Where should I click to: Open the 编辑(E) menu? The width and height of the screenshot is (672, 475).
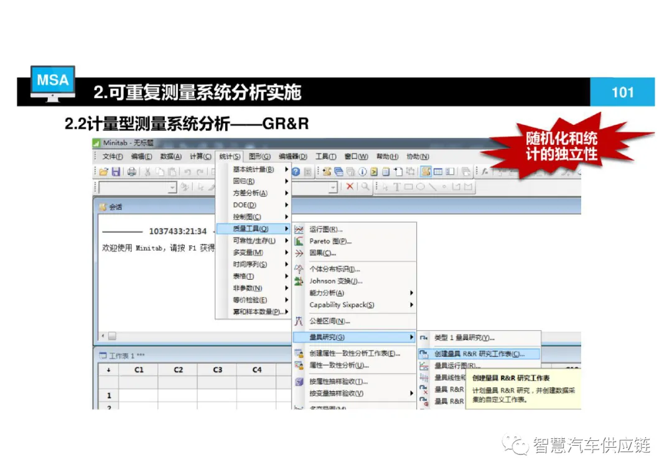(x=141, y=157)
